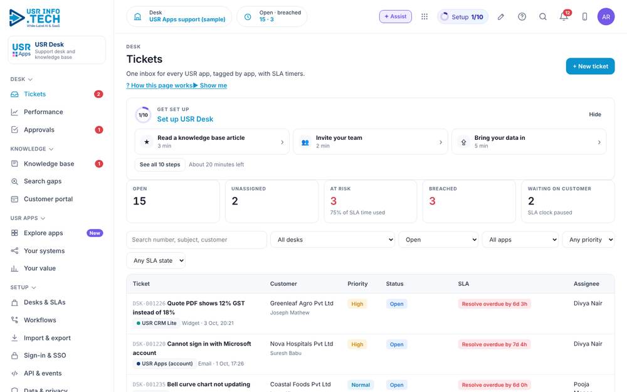Click the people icon on Invite your team
The height and width of the screenshot is (392, 627).
(x=305, y=142)
